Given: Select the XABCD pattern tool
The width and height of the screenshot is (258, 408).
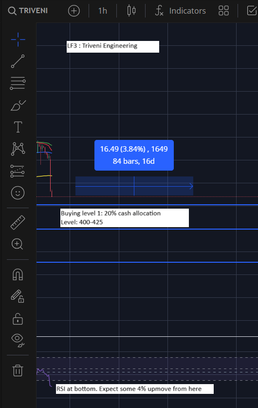Looking at the screenshot, I should (18, 149).
